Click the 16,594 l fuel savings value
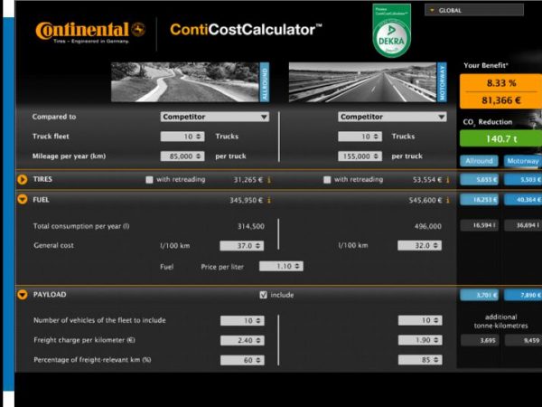This screenshot has height=407, width=542. pos(480,225)
